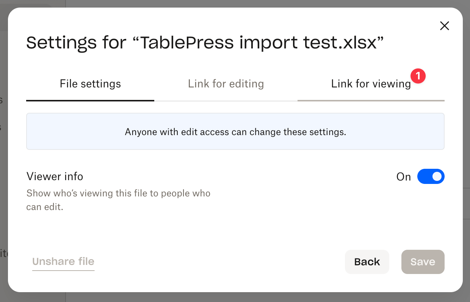
Task: Turn off the Viewer info toggle
Action: click(x=431, y=176)
